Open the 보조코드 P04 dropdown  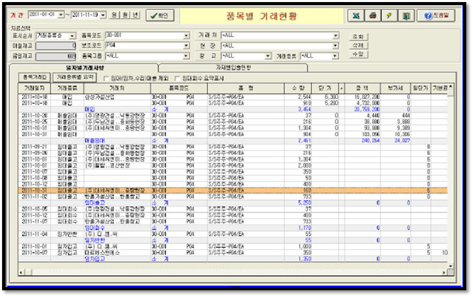187,46
